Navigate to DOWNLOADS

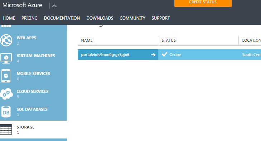[x=100, y=18]
